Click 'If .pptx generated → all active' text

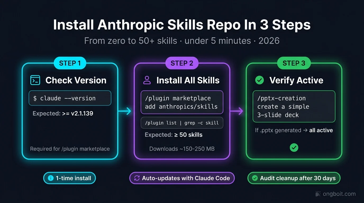[294, 130]
